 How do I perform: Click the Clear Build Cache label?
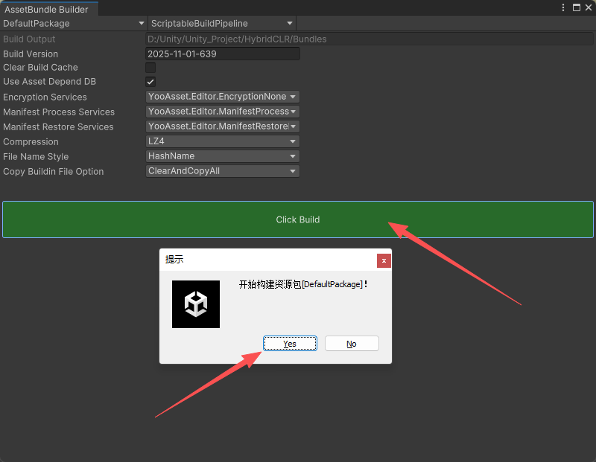[x=40, y=68]
